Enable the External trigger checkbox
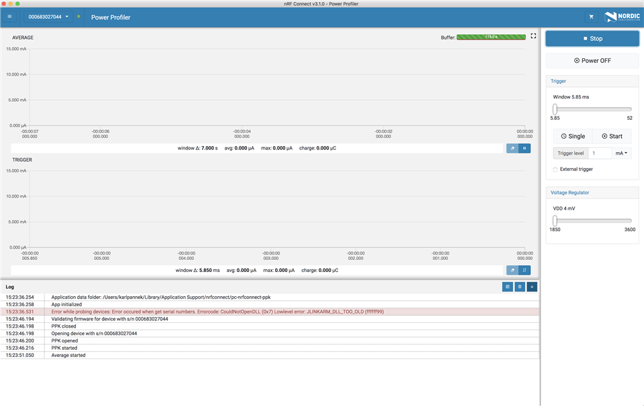 point(555,170)
